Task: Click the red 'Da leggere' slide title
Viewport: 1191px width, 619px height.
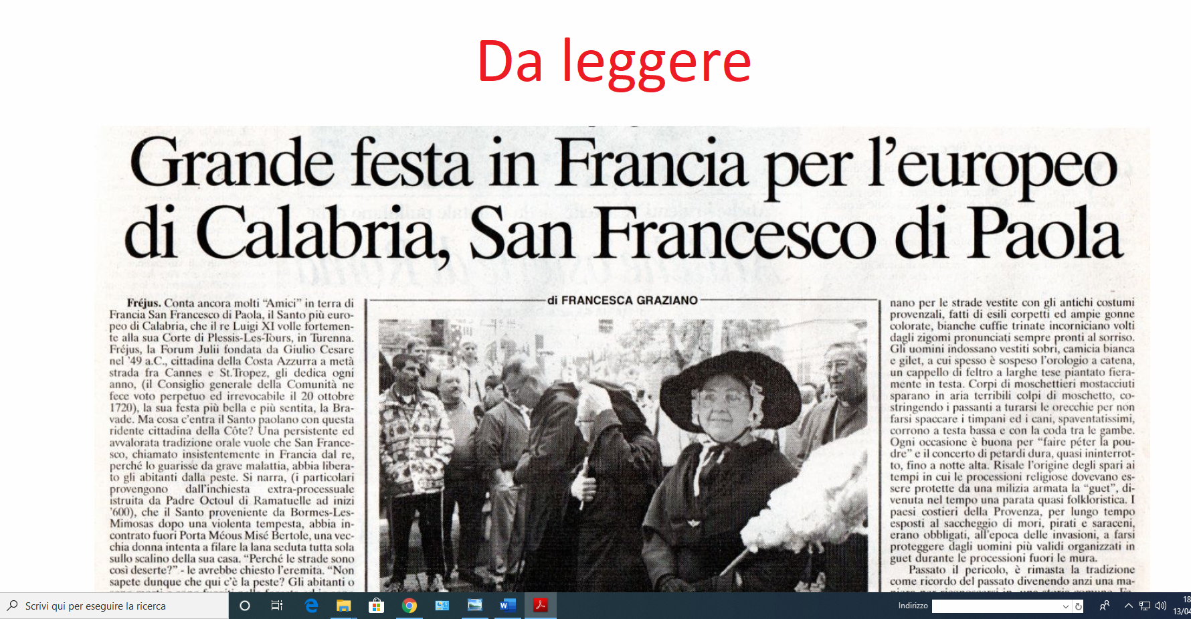Action: click(614, 62)
